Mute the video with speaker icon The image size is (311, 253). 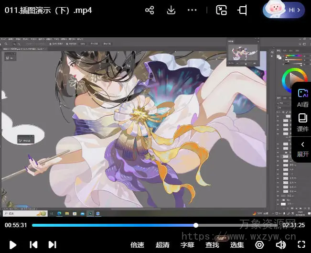pos(280,245)
